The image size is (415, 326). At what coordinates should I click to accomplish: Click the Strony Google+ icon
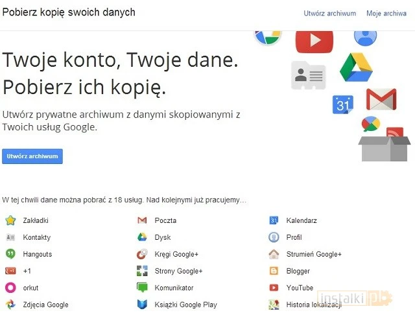pos(142,271)
